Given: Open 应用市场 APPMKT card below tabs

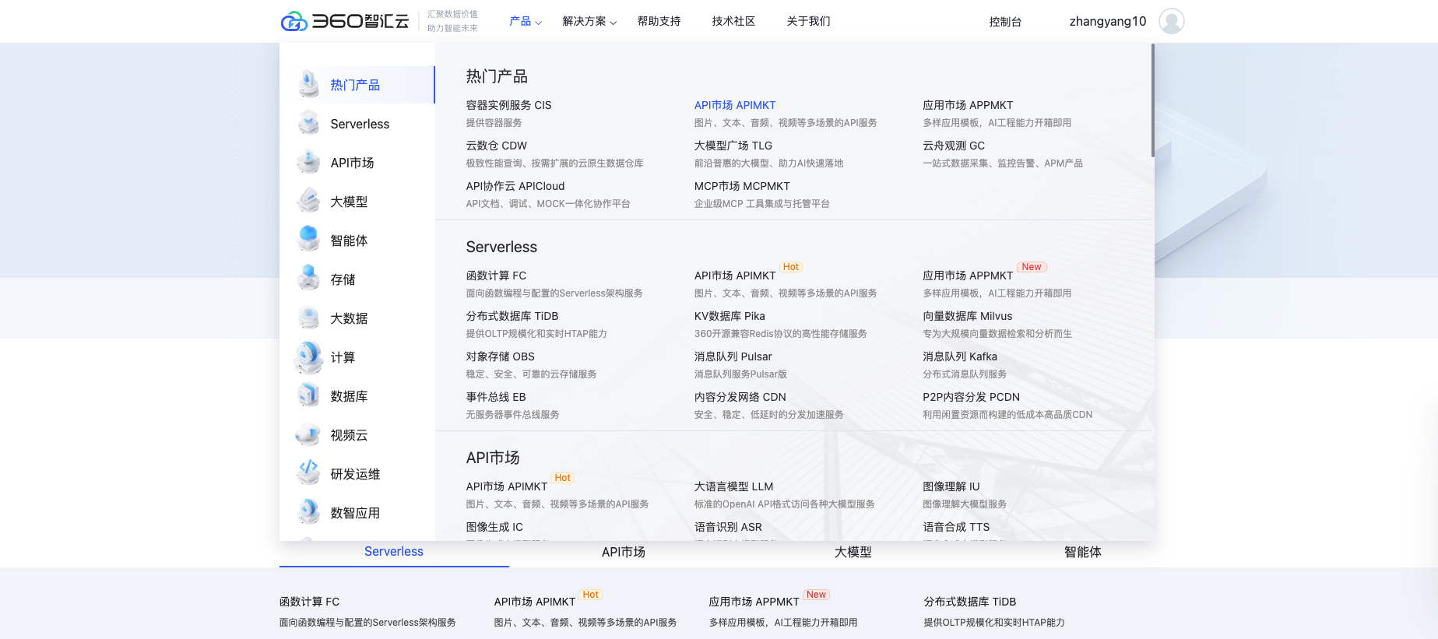Looking at the screenshot, I should 754,602.
